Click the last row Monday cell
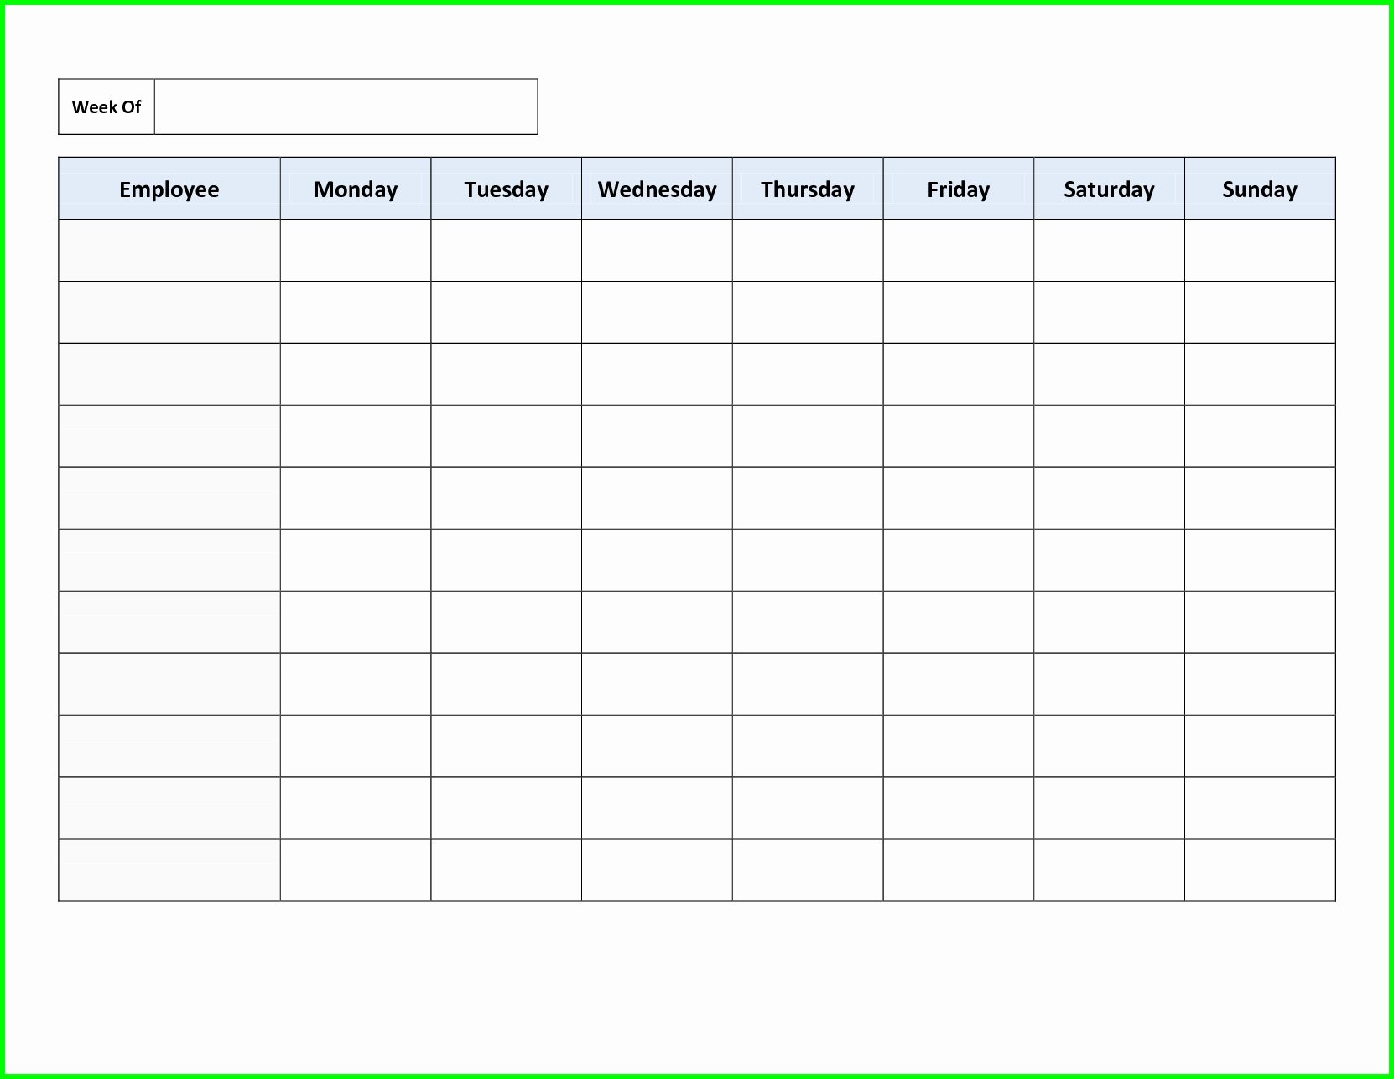 (356, 870)
